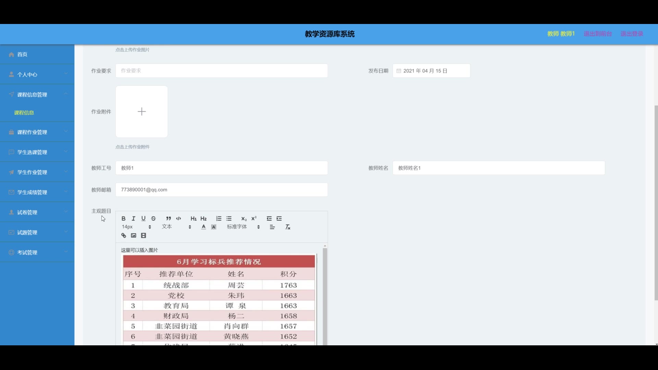Image resolution: width=658 pixels, height=370 pixels.
Task: Click the 点击上传作业附件 hint text
Action: (x=132, y=147)
